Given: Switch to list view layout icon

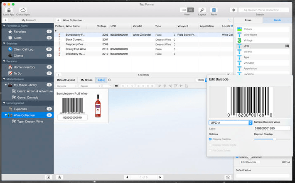Looking at the screenshot, I should [190, 10].
